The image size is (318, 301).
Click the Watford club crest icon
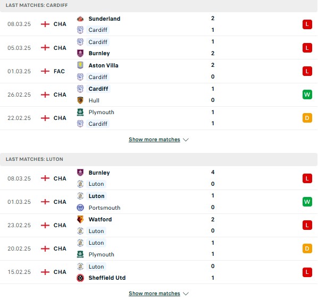click(80, 219)
